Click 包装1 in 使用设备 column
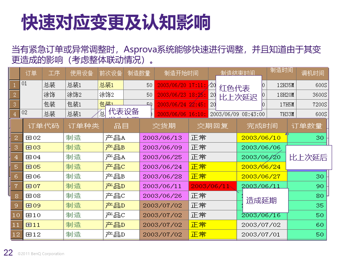 coord(82,104)
